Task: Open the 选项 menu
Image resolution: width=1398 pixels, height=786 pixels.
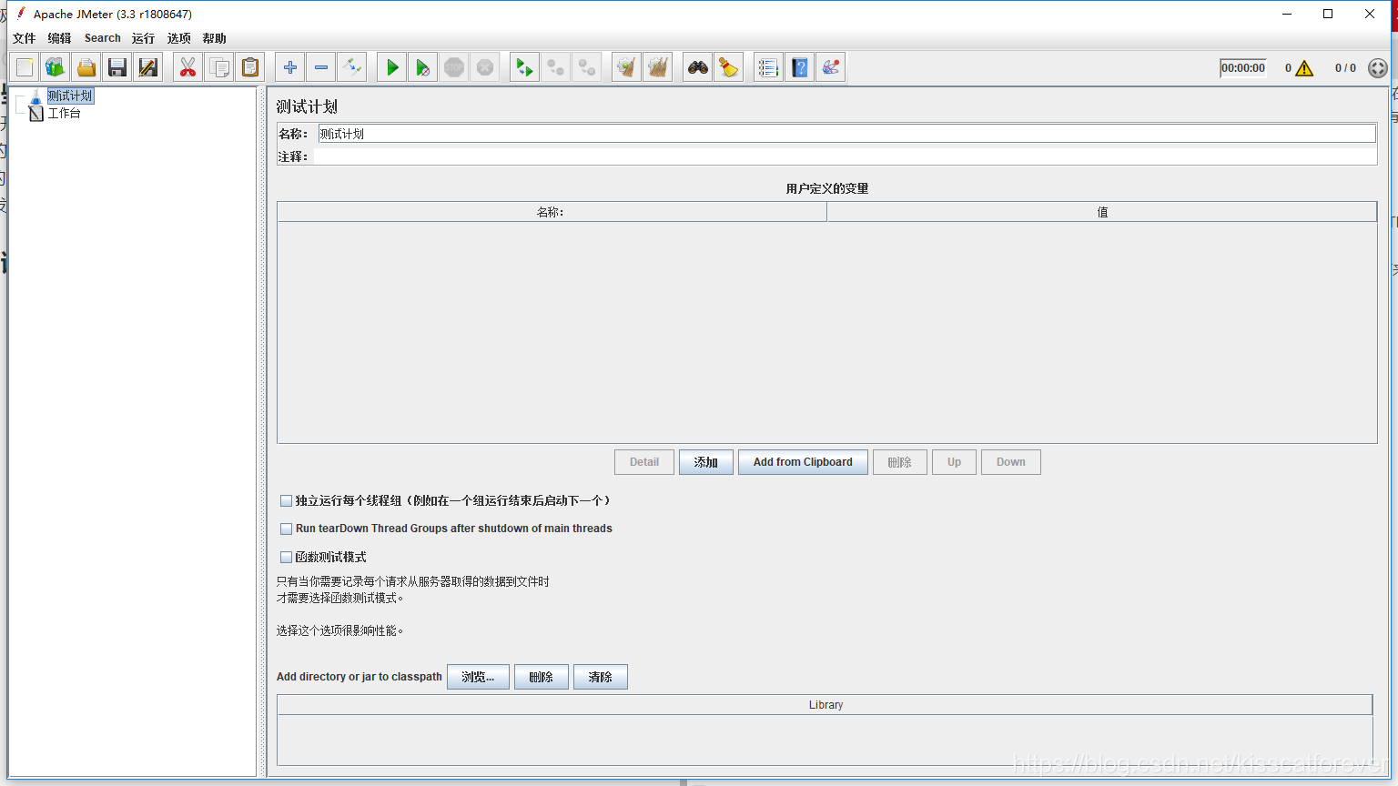Action: (179, 38)
